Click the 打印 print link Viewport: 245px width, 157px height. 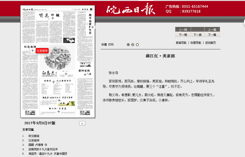[x=111, y=45]
